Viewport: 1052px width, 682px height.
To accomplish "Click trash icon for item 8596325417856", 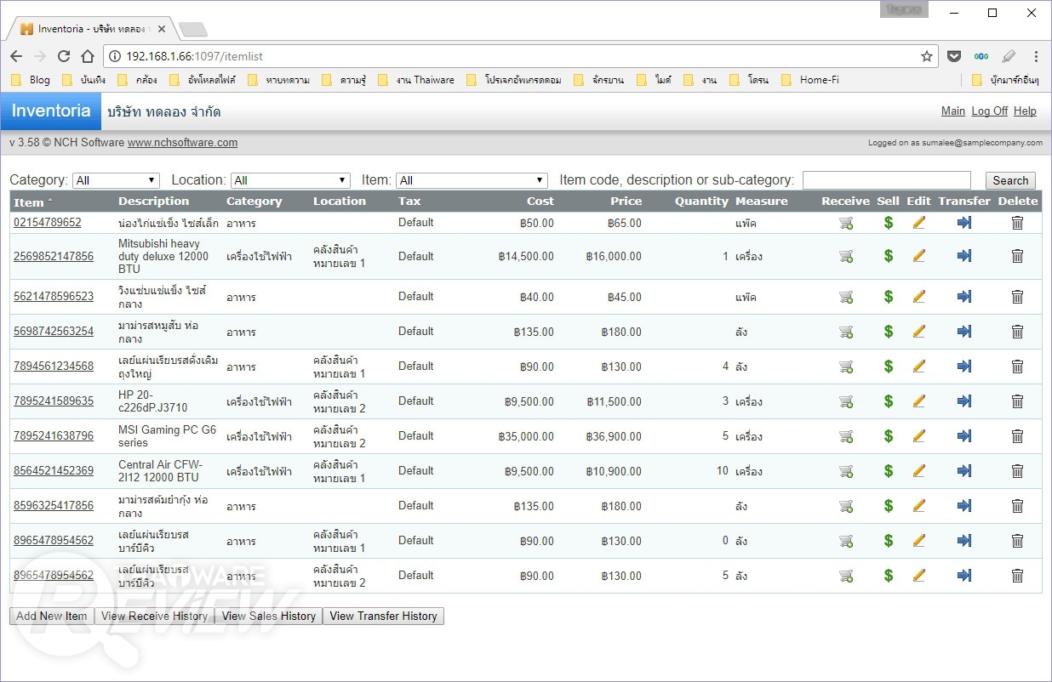I will (x=1017, y=506).
